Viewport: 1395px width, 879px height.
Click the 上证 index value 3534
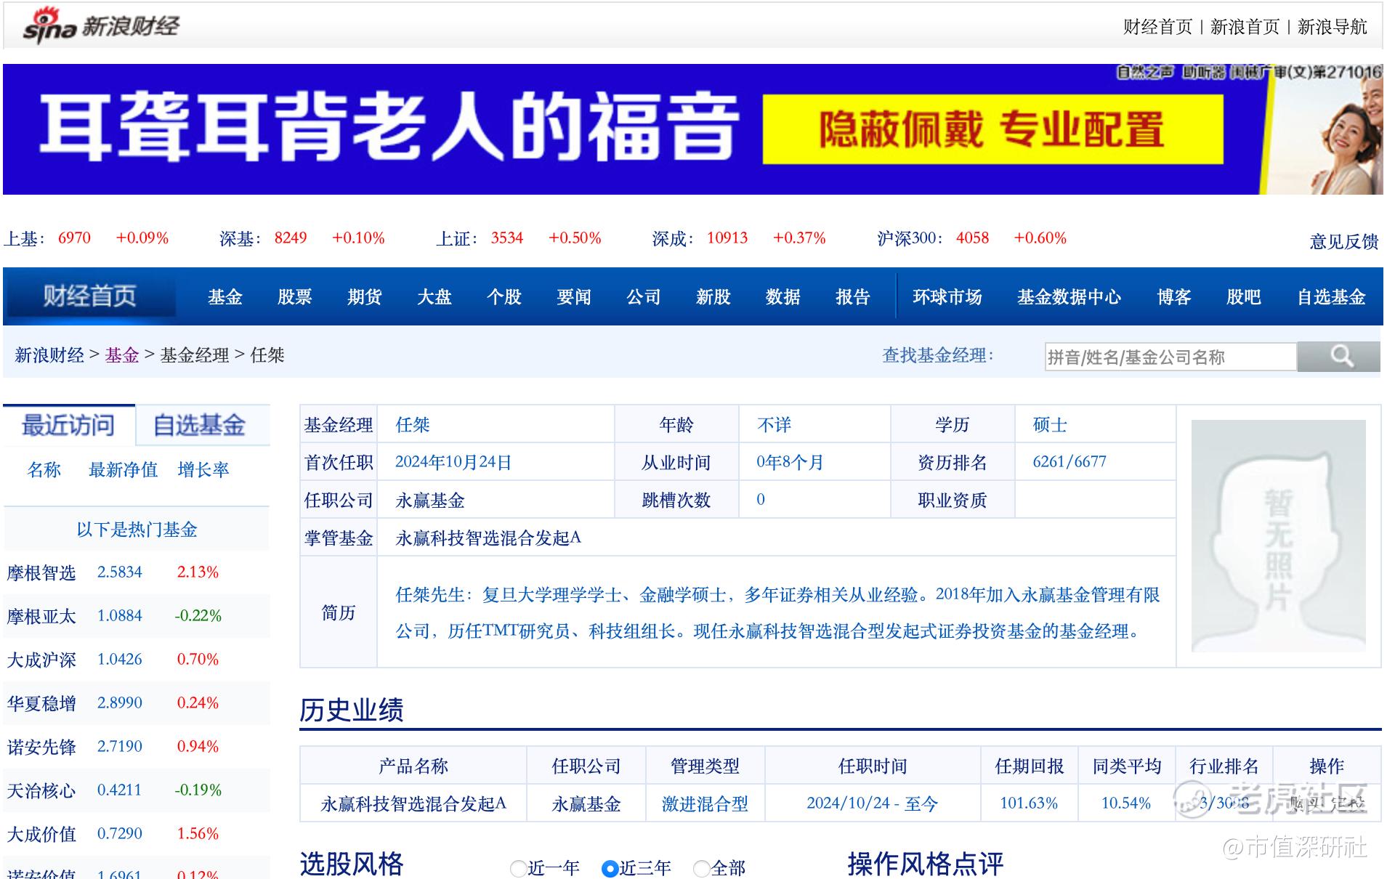coord(507,238)
